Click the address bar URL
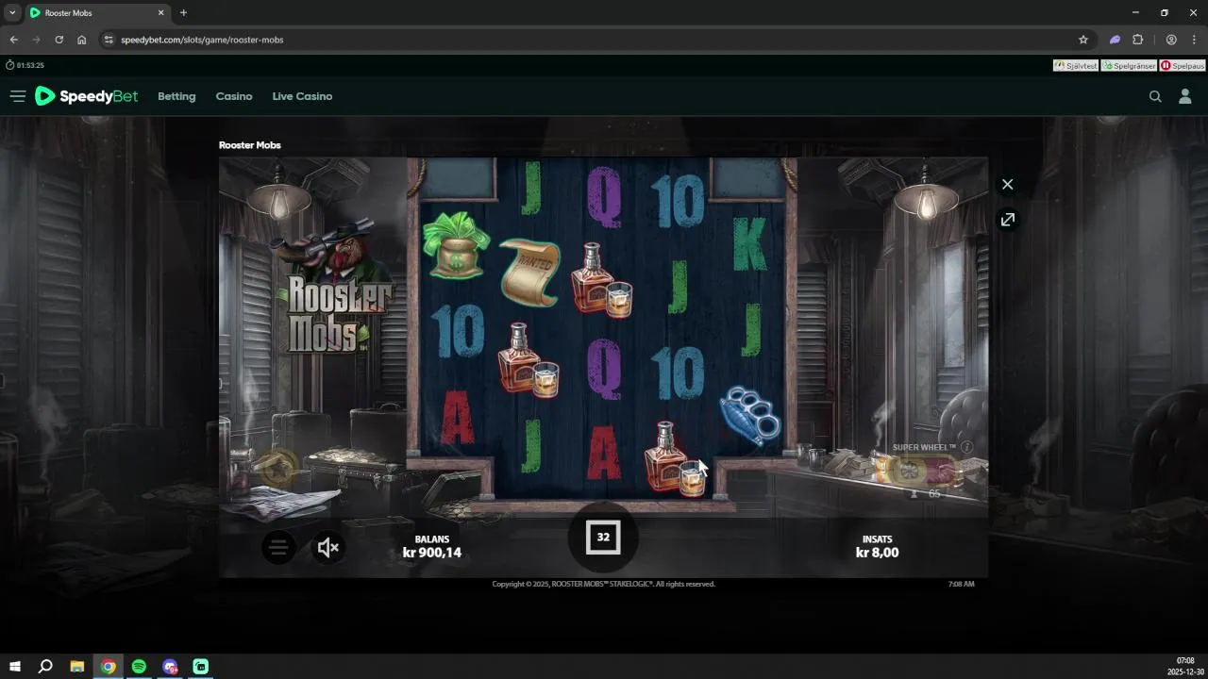Screen dimensions: 1208x679 [202, 40]
